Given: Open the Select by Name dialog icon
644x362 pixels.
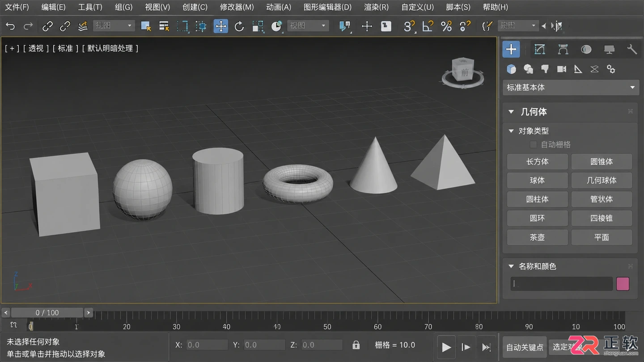Looking at the screenshot, I should point(164,26).
